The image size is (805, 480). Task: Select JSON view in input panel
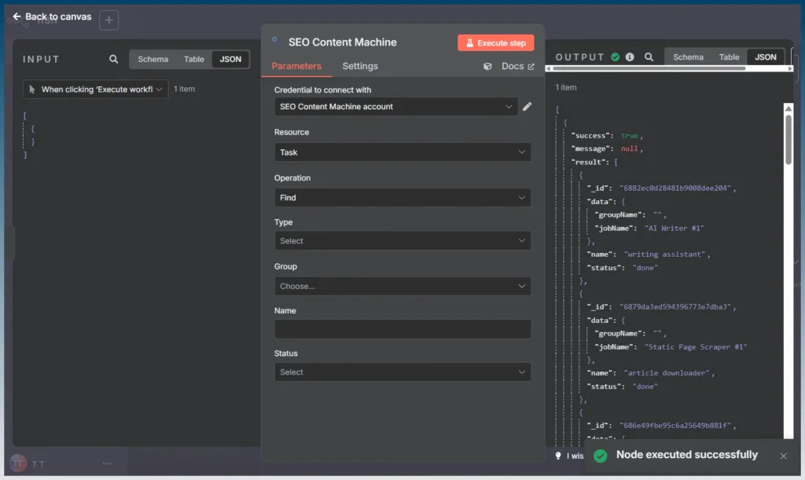(230, 60)
